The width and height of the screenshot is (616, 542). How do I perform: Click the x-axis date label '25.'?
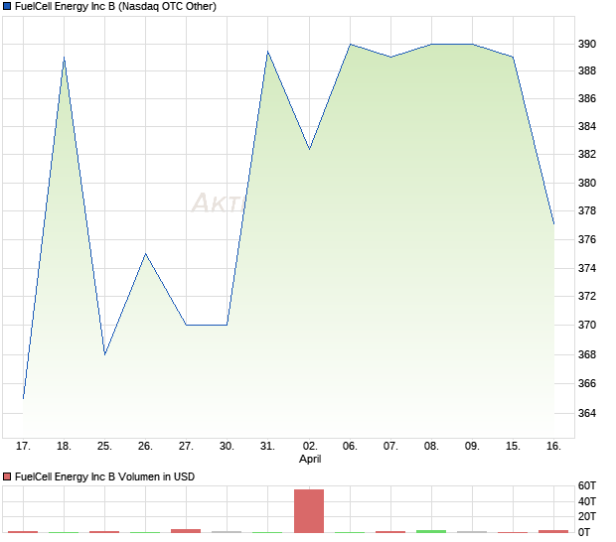(104, 447)
